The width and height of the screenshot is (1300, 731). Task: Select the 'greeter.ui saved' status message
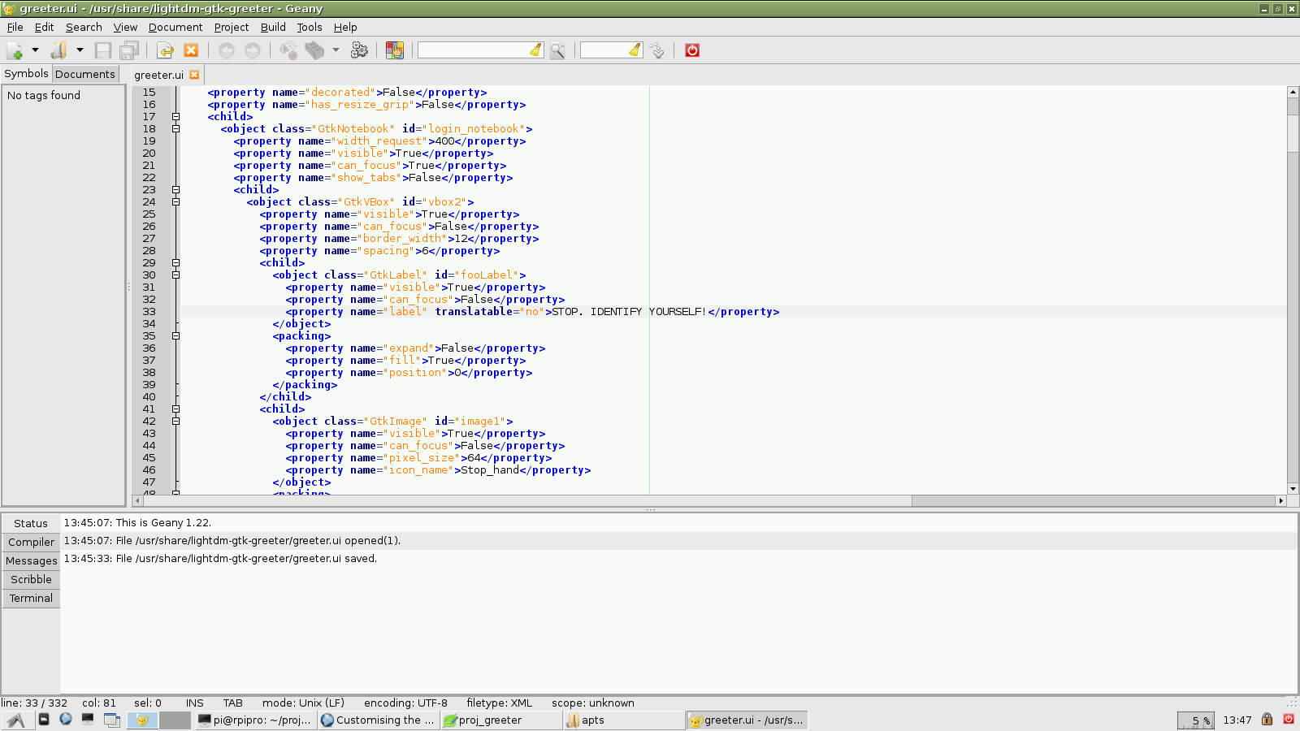coord(680,559)
